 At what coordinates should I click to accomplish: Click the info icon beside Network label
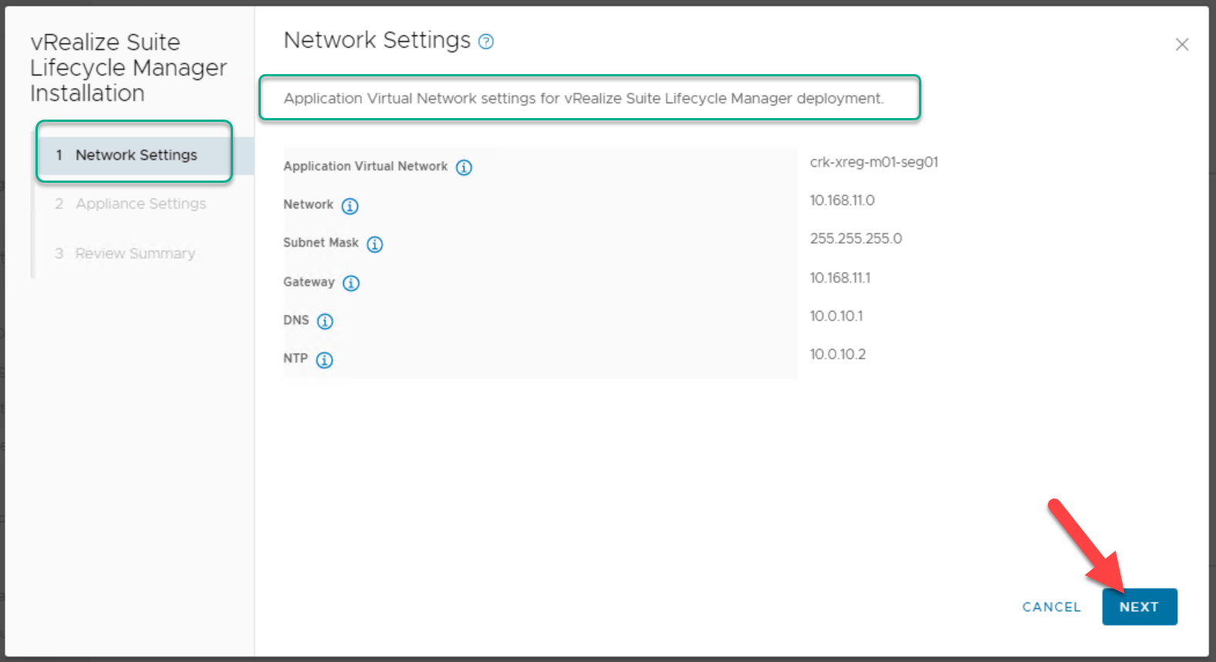350,206
